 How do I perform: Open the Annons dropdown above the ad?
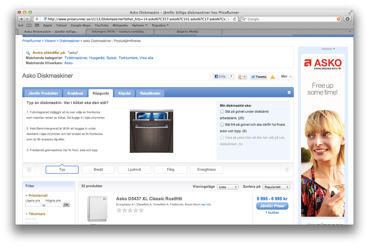(329, 49)
